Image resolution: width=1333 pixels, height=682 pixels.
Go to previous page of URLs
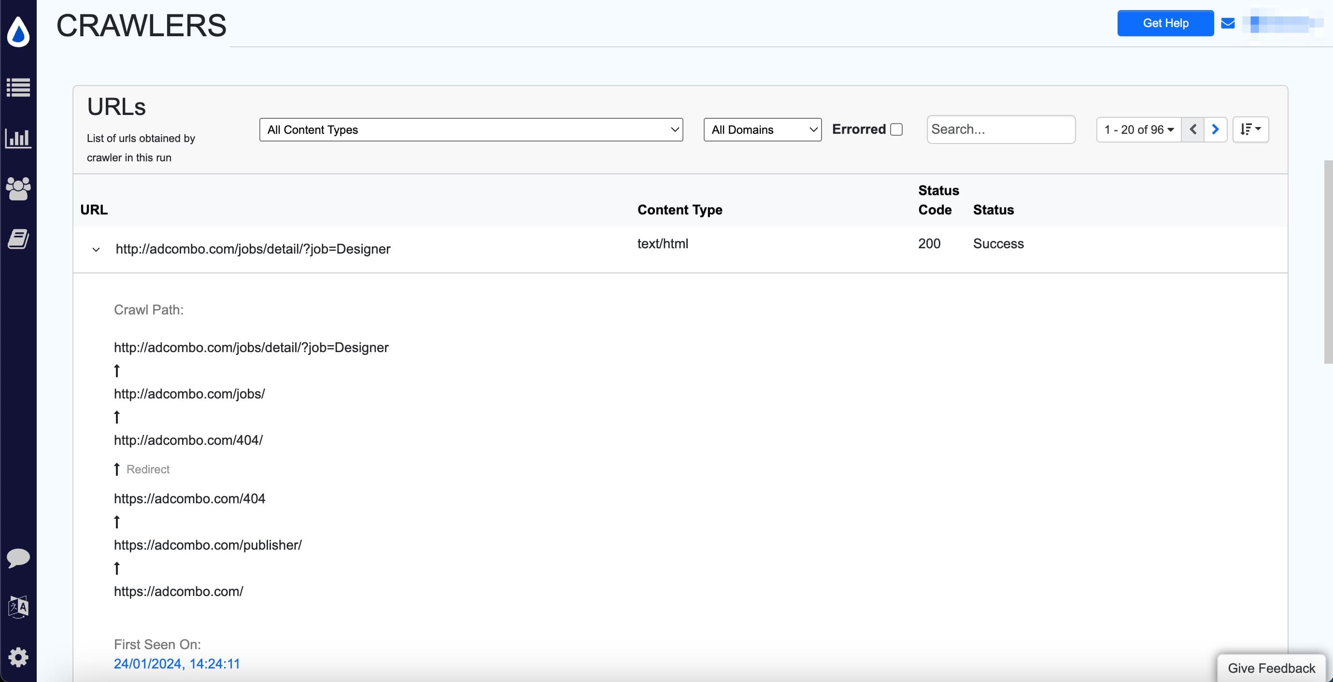coord(1192,129)
